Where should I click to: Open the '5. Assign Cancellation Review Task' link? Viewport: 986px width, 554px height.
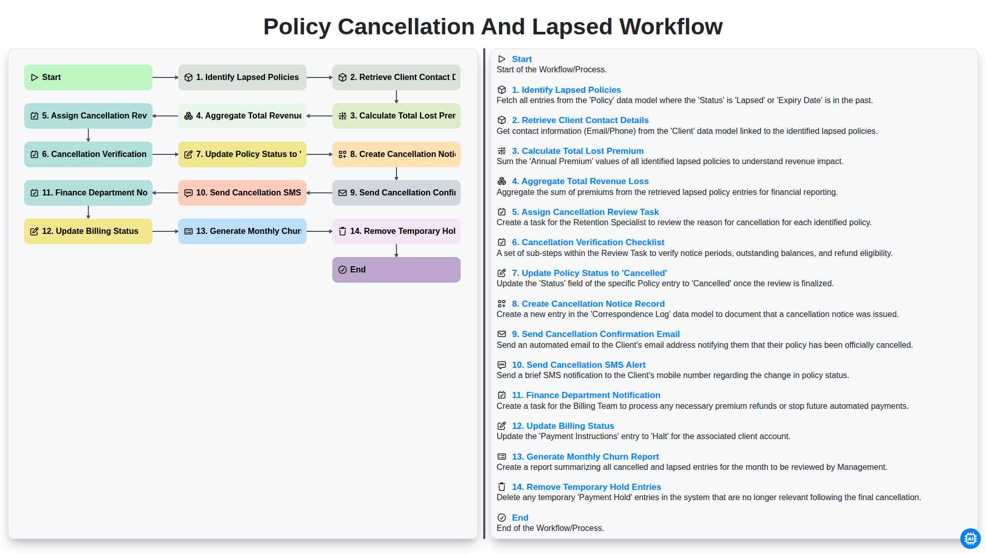coord(585,212)
